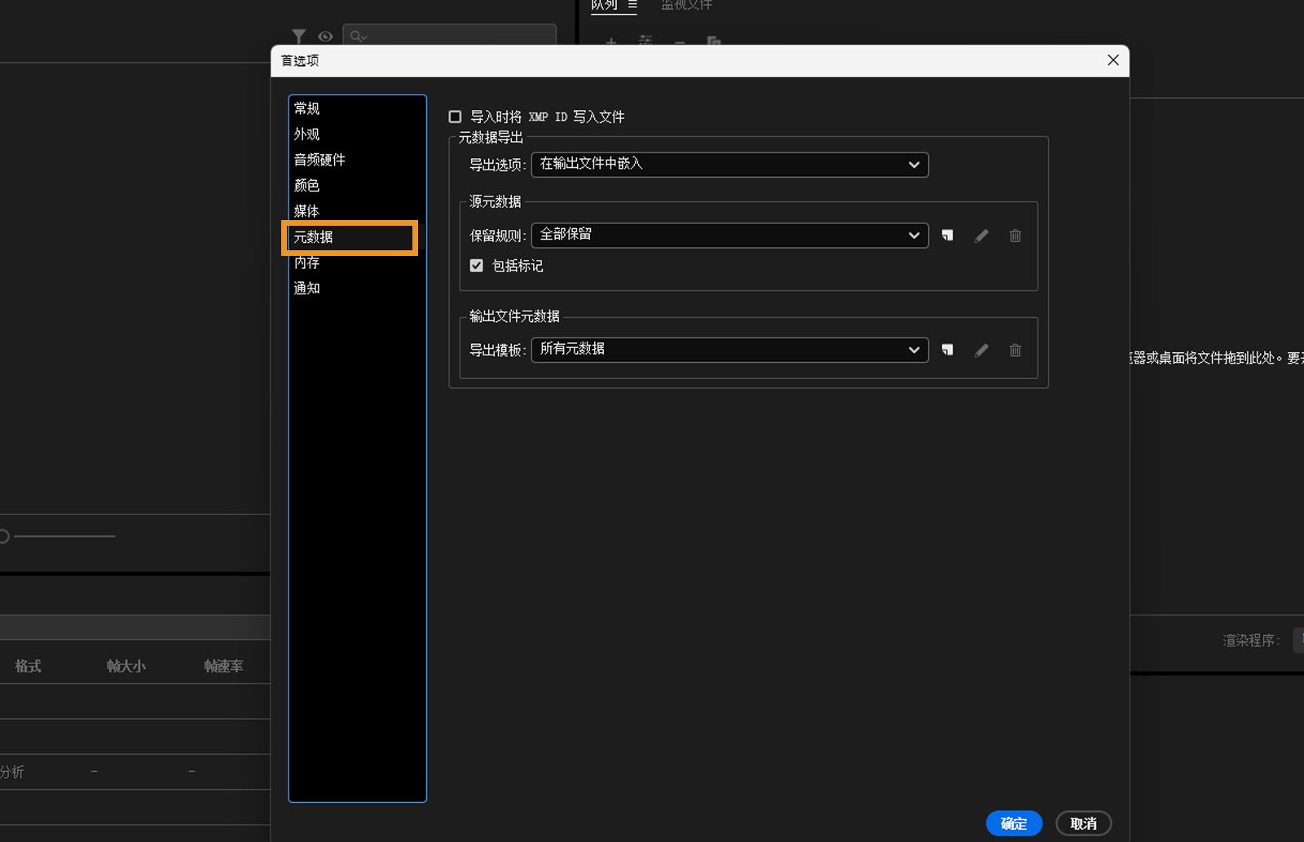Image resolution: width=1304 pixels, height=842 pixels.
Task: Enable 导入时将 XMP ID 写入文件 checkbox
Action: pos(455,117)
